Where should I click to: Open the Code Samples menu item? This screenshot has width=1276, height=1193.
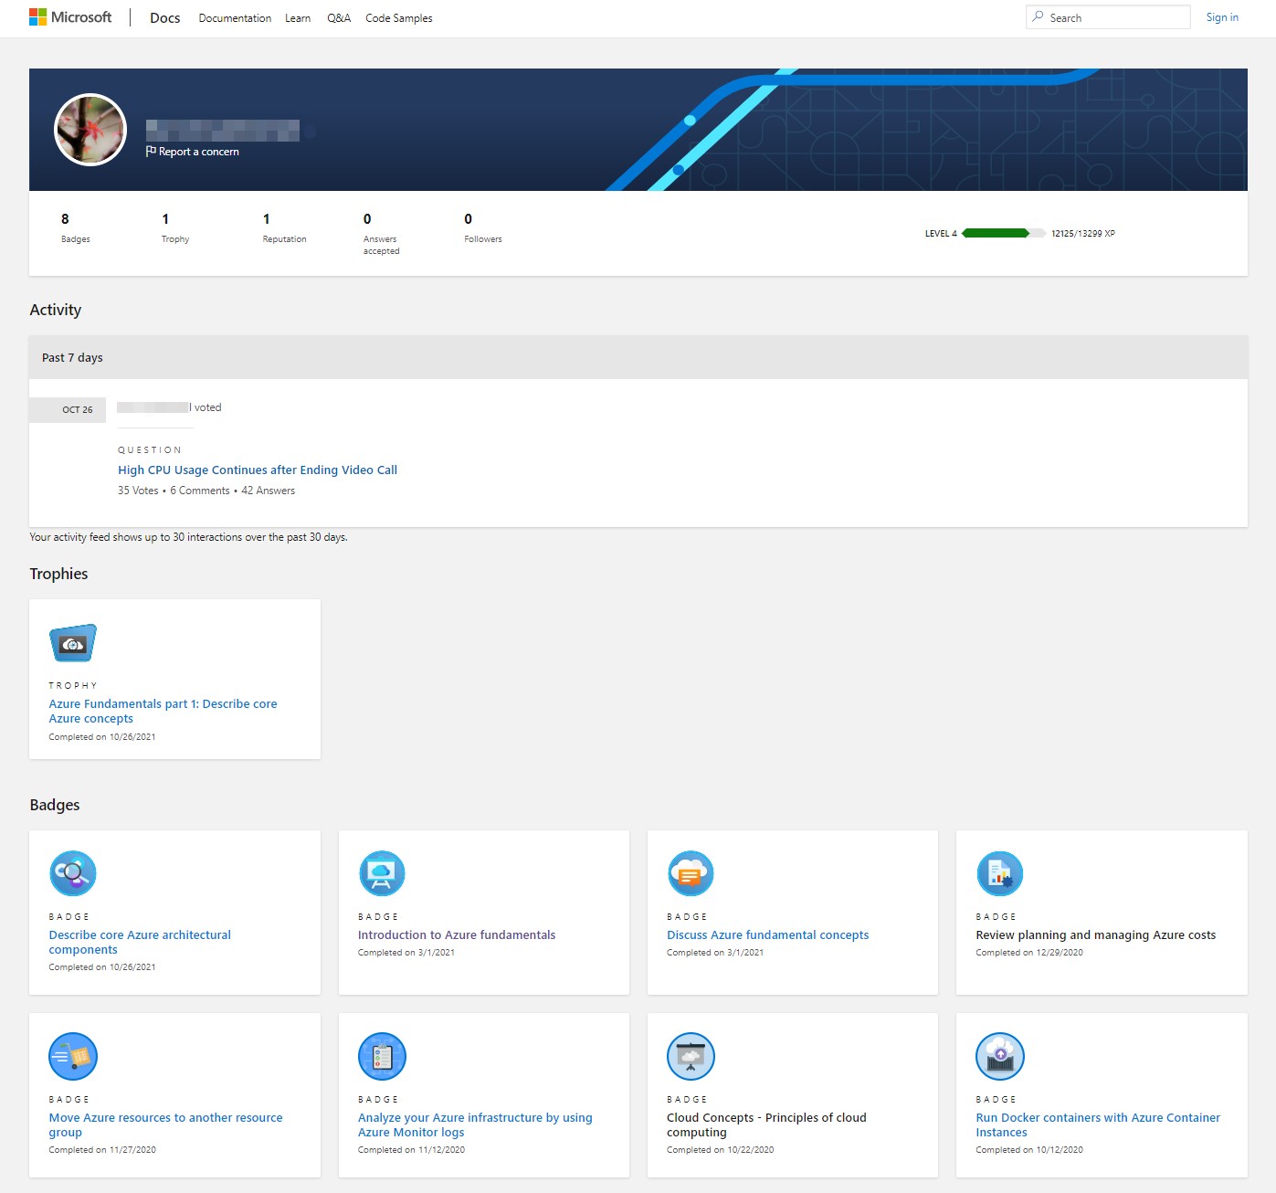coord(399,18)
